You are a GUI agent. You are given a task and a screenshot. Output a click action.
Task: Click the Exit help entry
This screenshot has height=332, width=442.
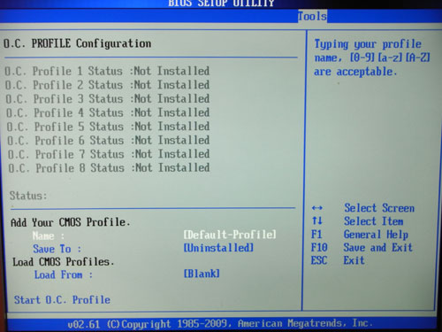(354, 260)
